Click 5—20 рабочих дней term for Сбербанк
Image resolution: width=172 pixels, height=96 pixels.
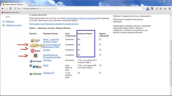coord(69,75)
